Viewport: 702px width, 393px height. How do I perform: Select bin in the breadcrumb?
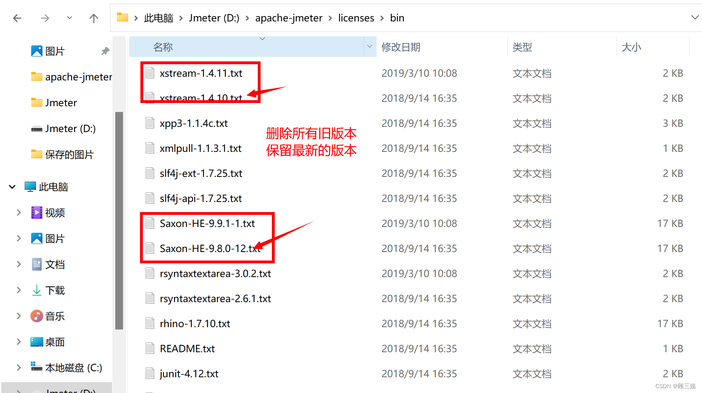pyautogui.click(x=397, y=18)
